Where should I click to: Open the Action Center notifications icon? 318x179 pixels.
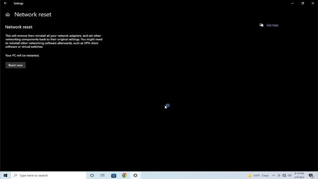(311, 176)
